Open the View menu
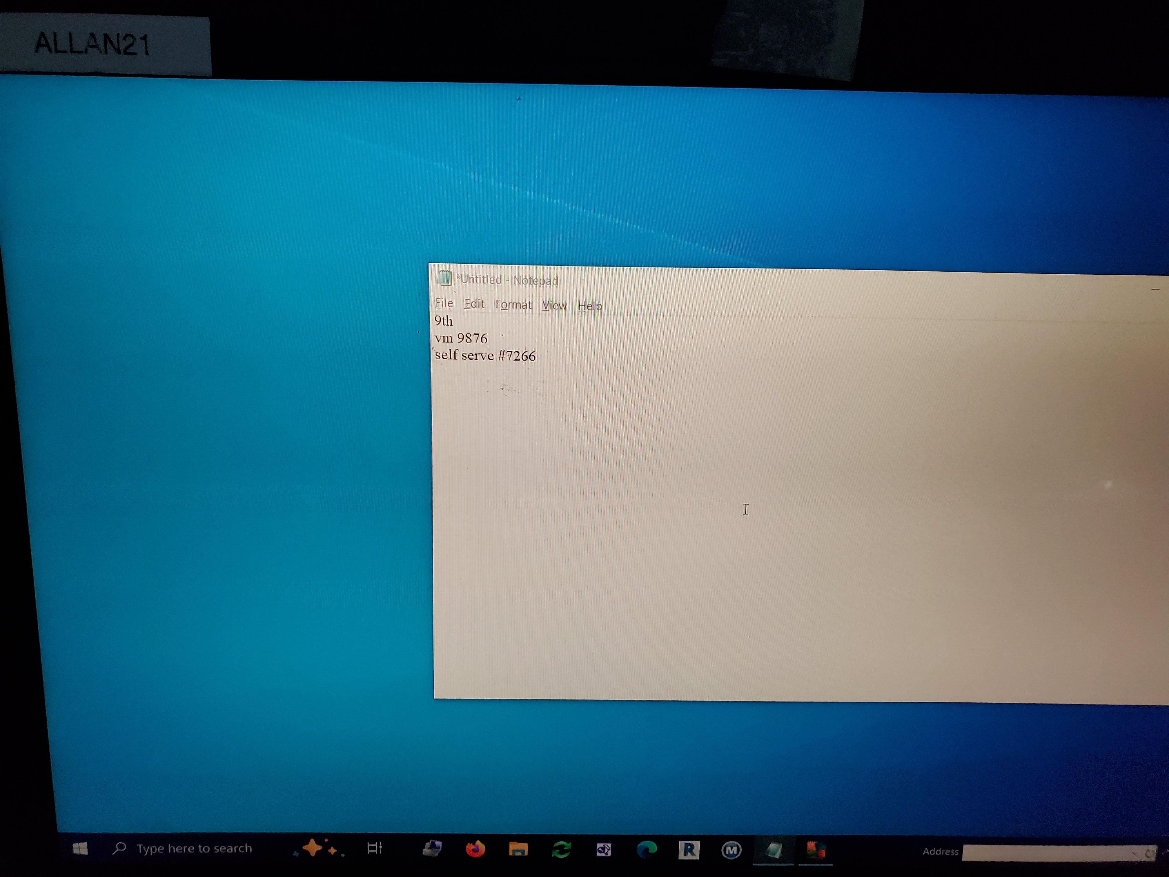Viewport: 1169px width, 877px height. pos(554,305)
